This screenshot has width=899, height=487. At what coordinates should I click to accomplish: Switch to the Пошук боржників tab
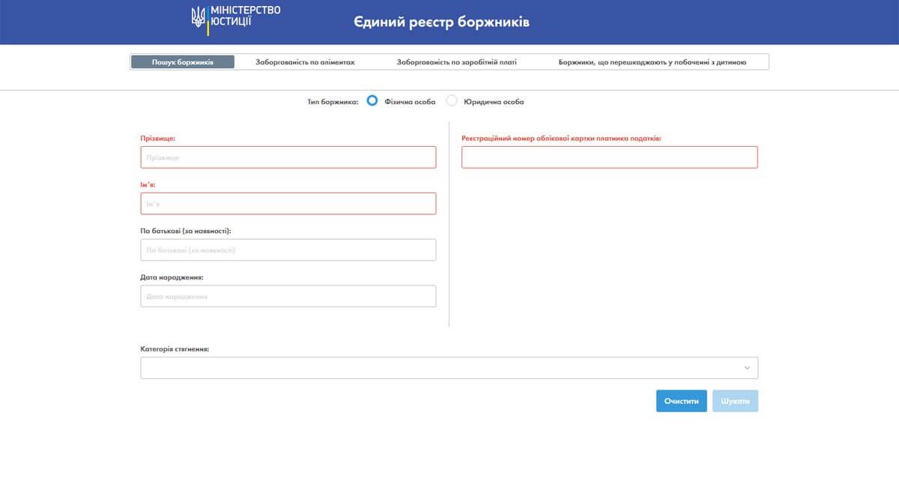tap(183, 62)
